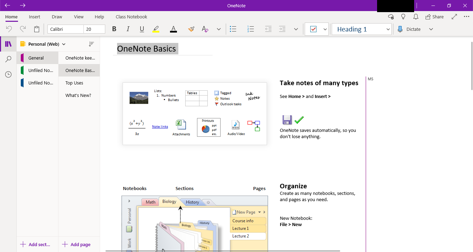
Task: Click the Note links hyperlink
Action: click(160, 127)
